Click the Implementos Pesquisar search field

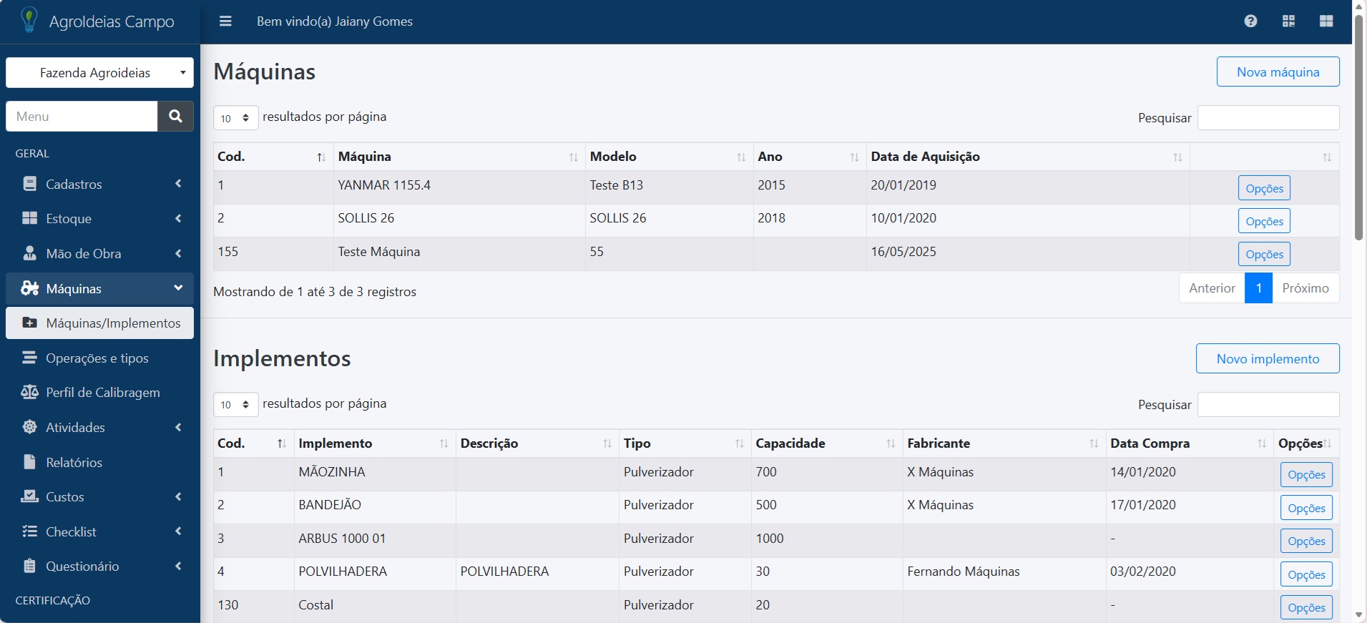(1268, 404)
